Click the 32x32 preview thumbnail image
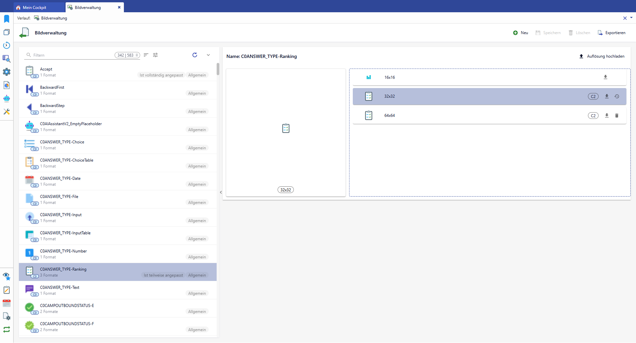Image resolution: width=636 pixels, height=343 pixels. [x=286, y=128]
